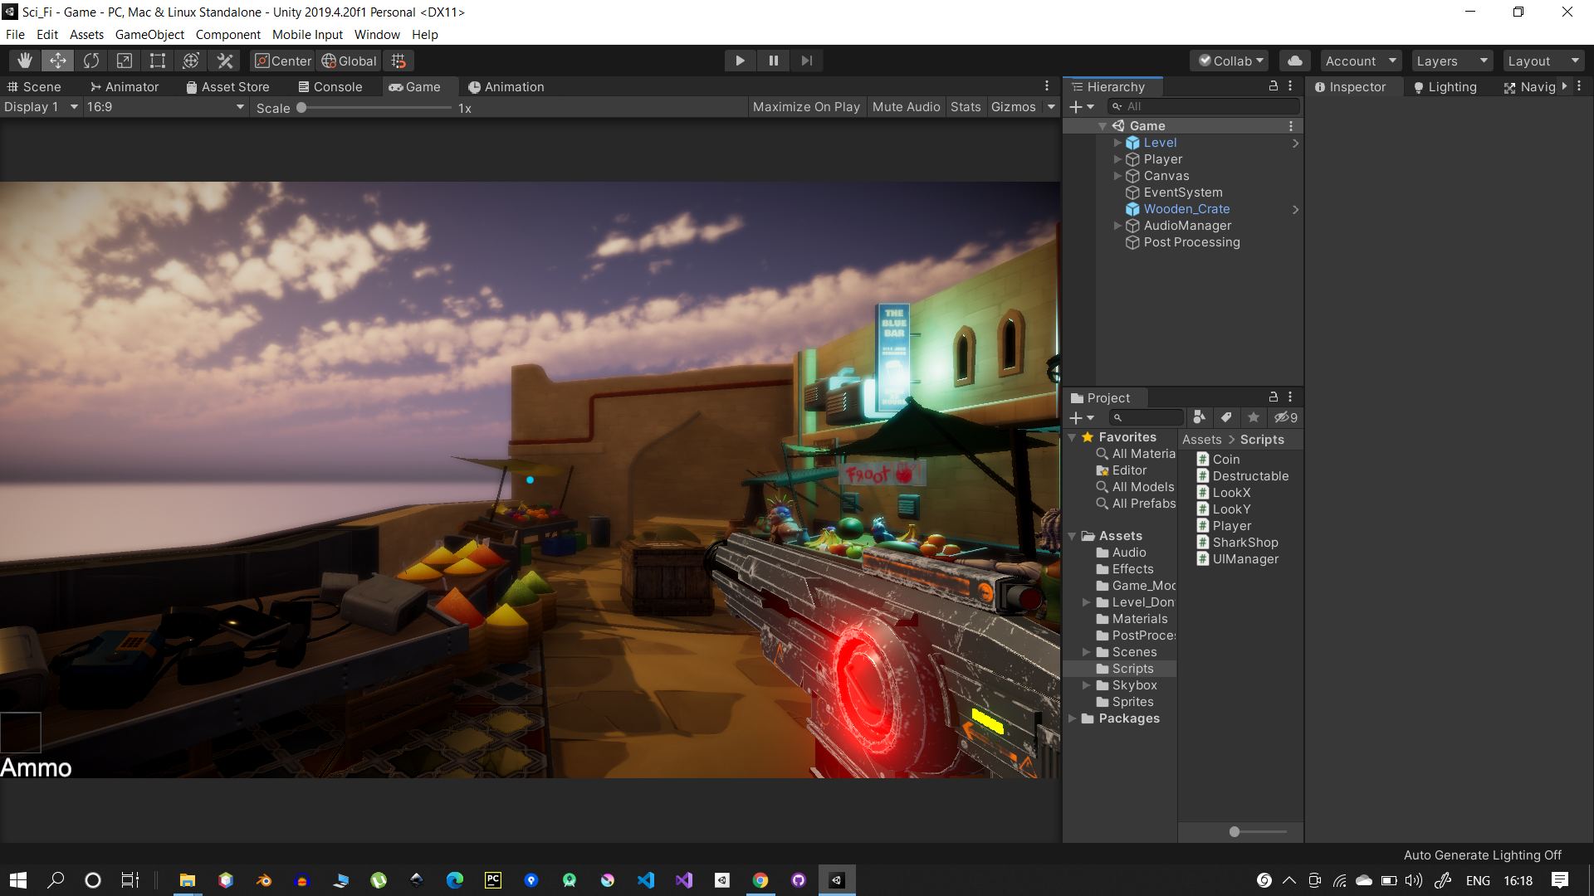Viewport: 1594px width, 896px height.
Task: Open the Account dropdown
Action: 1361,61
